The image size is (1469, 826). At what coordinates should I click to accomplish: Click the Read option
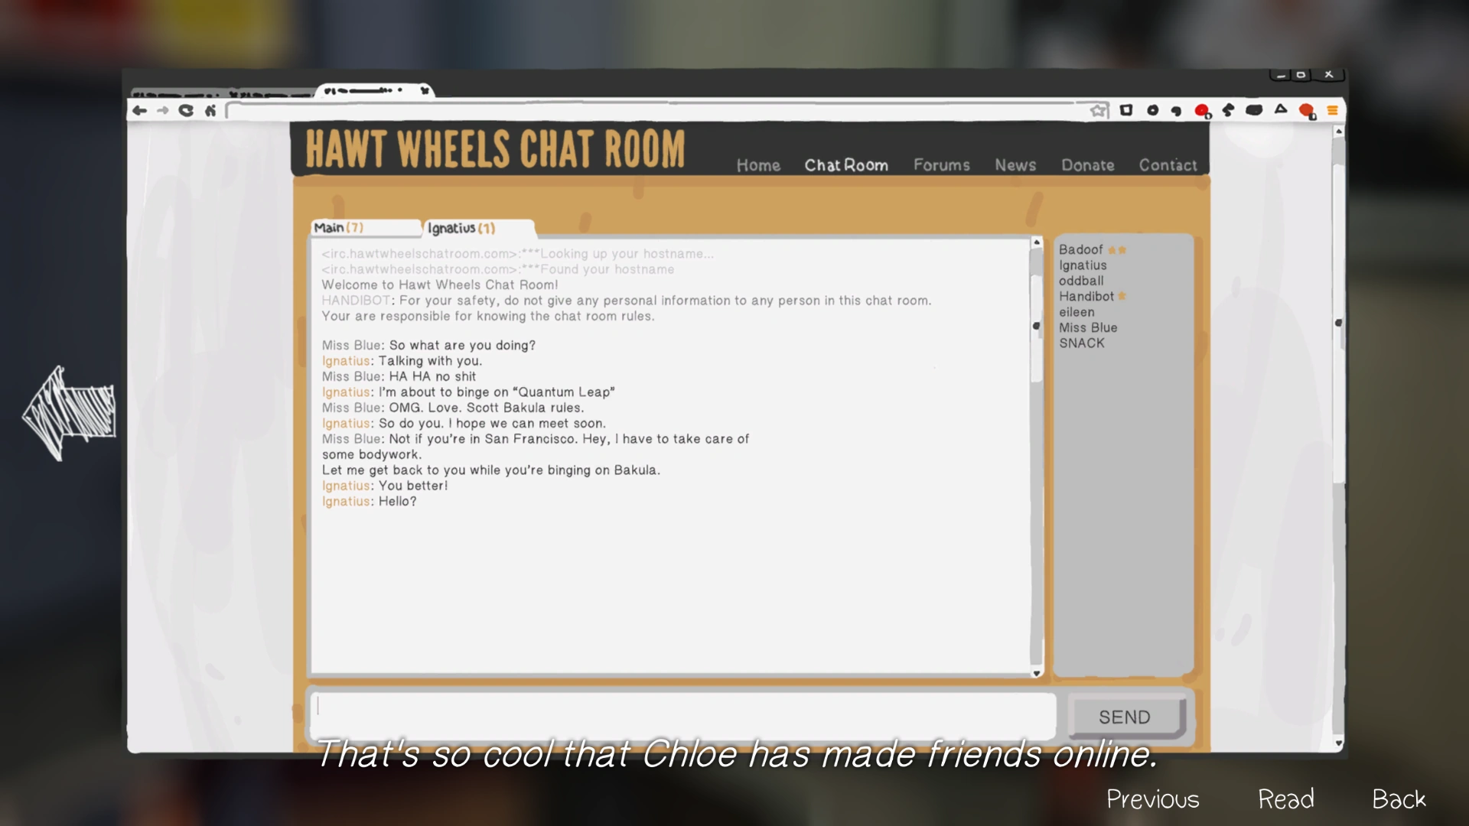pyautogui.click(x=1285, y=799)
